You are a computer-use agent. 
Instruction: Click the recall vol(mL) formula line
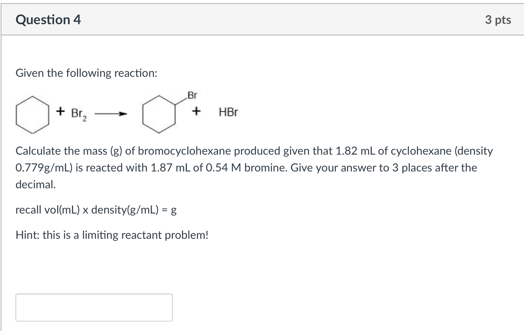coord(96,210)
